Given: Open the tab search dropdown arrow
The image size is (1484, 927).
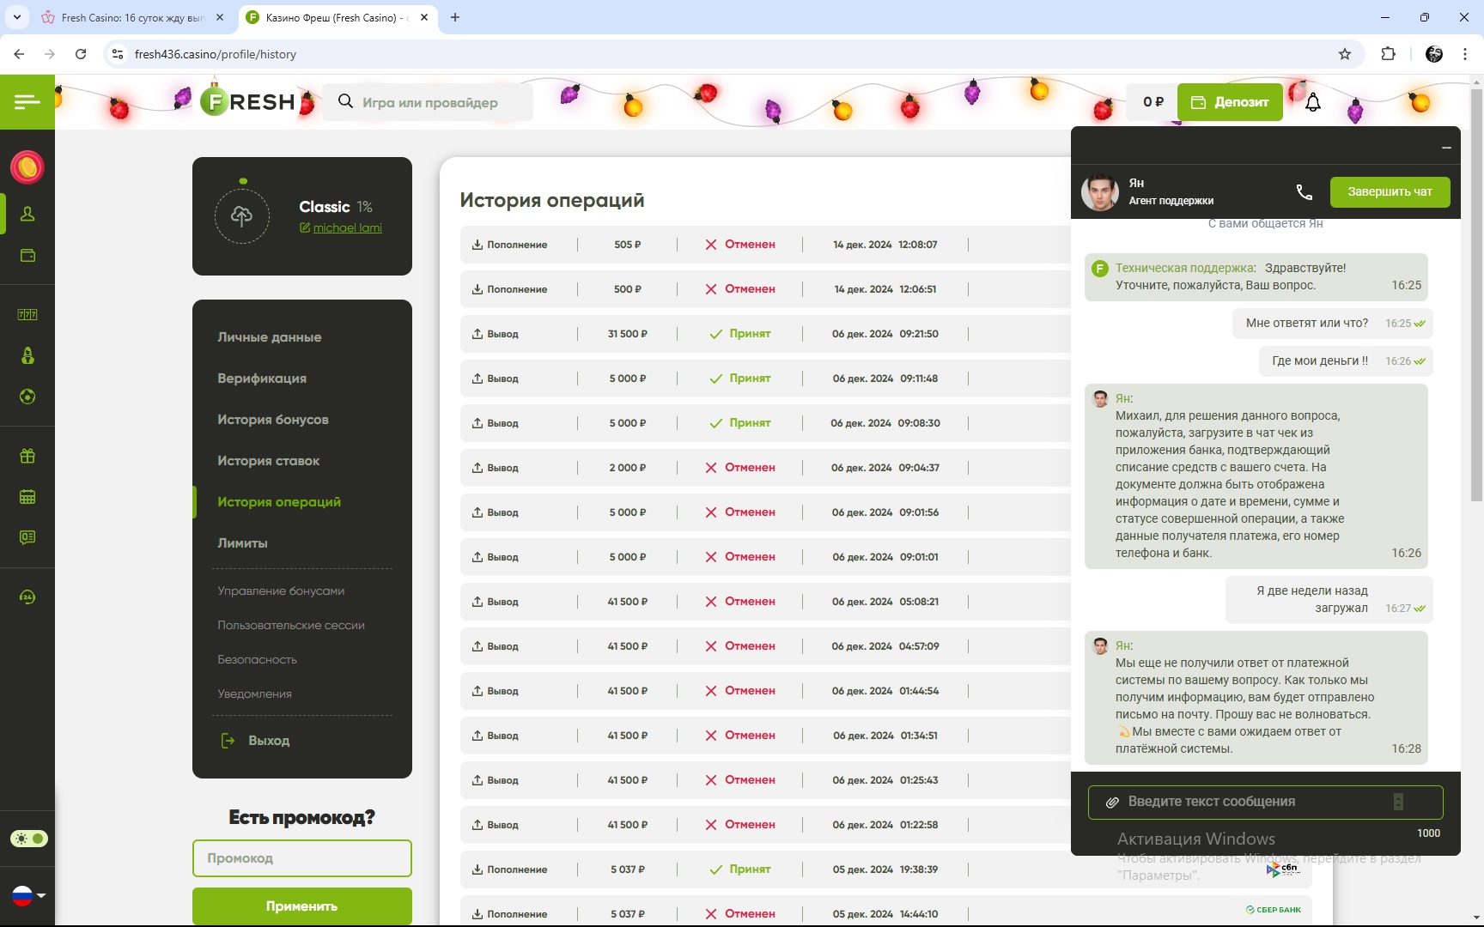Looking at the screenshot, I should (x=17, y=17).
